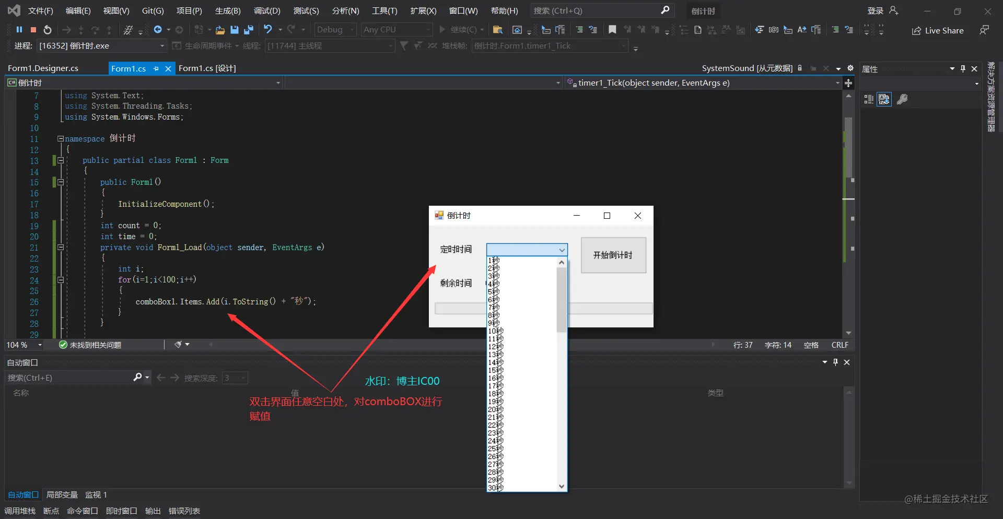Click the 开始倒计时 button
The image size is (1003, 519).
(x=613, y=255)
